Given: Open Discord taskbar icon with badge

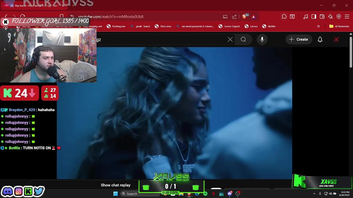Looking at the screenshot, I should click(x=230, y=194).
